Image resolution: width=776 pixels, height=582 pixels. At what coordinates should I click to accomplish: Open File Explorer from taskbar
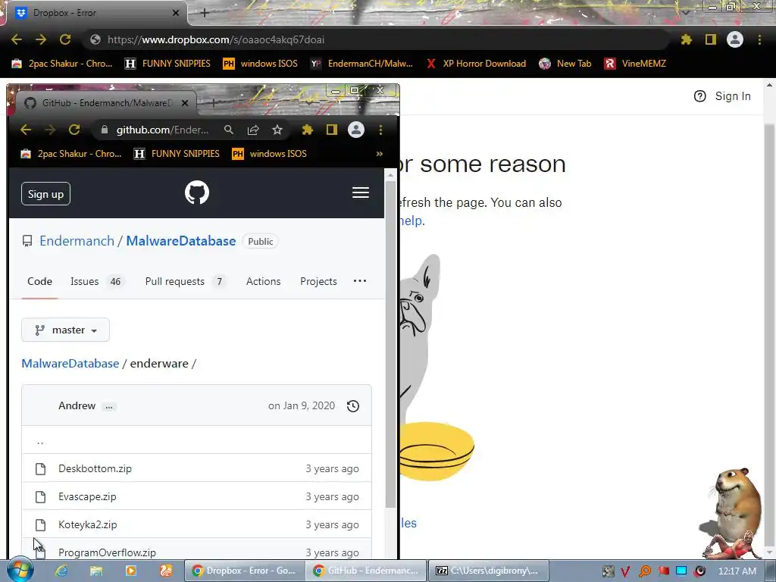pyautogui.click(x=96, y=571)
